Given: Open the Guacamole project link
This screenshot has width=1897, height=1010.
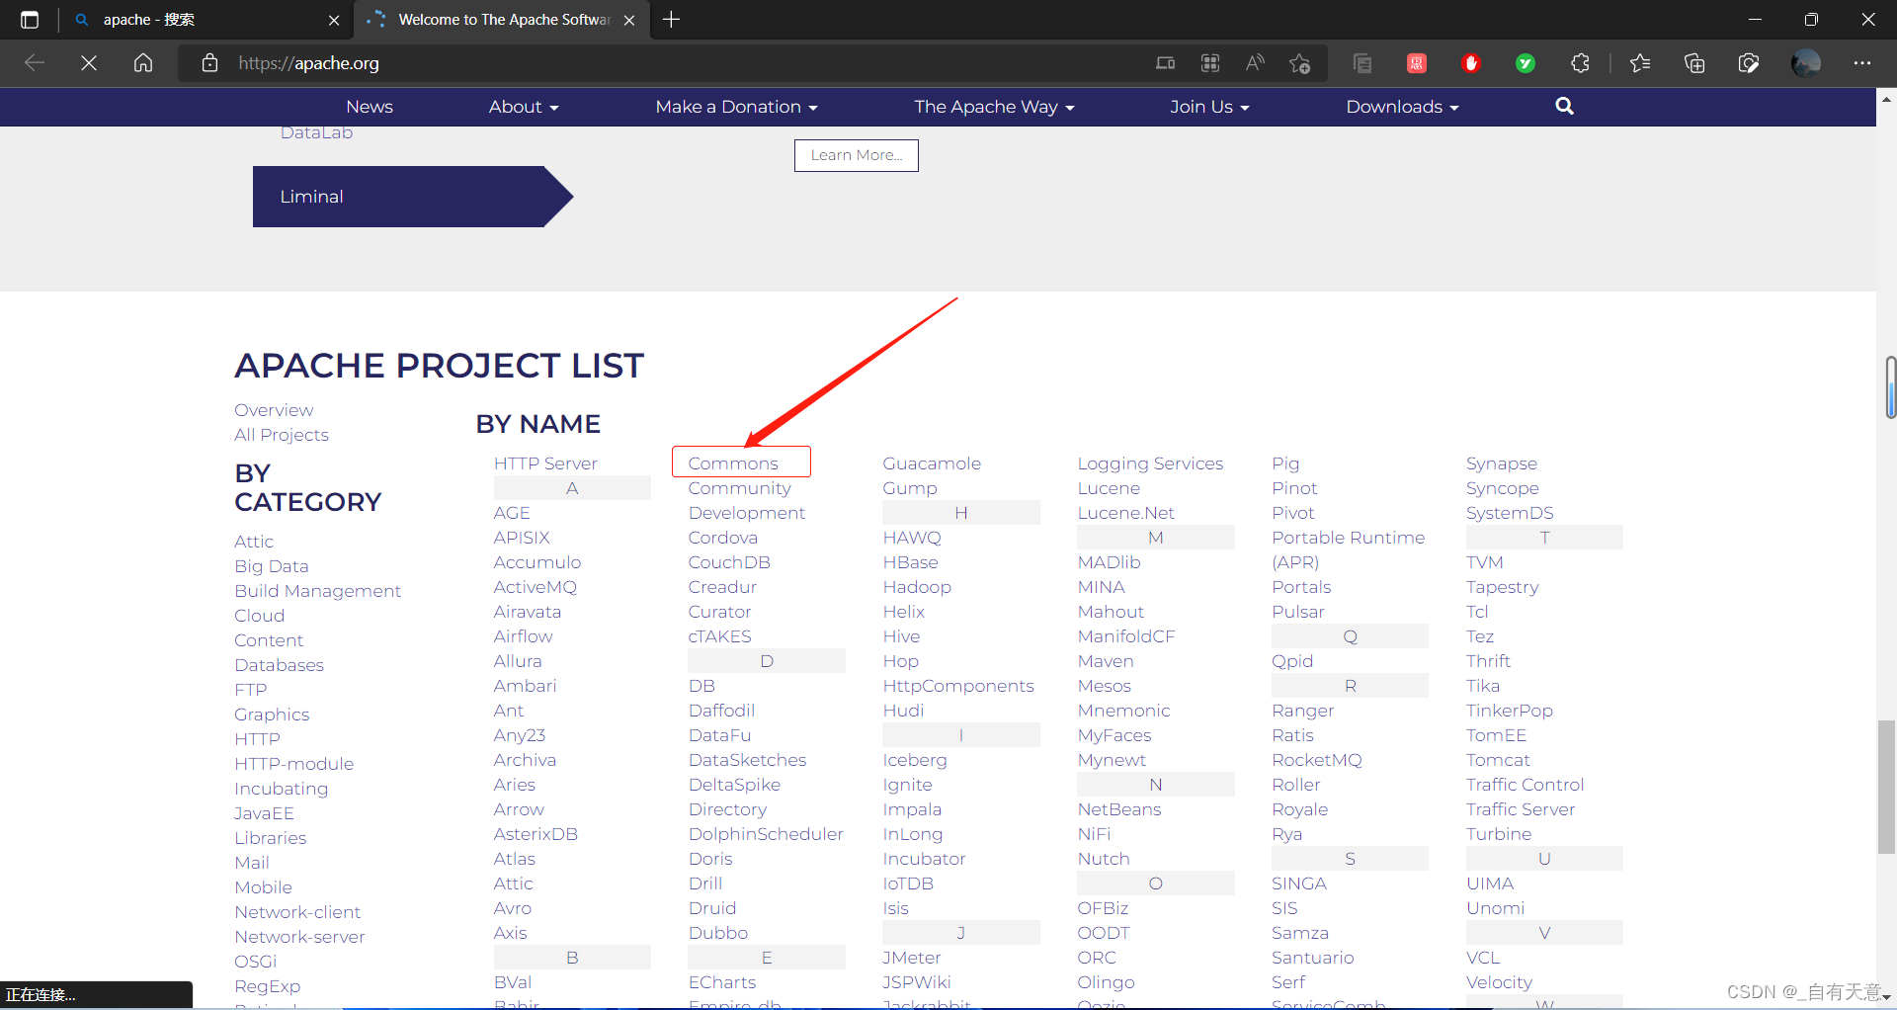Looking at the screenshot, I should pyautogui.click(x=932, y=463).
